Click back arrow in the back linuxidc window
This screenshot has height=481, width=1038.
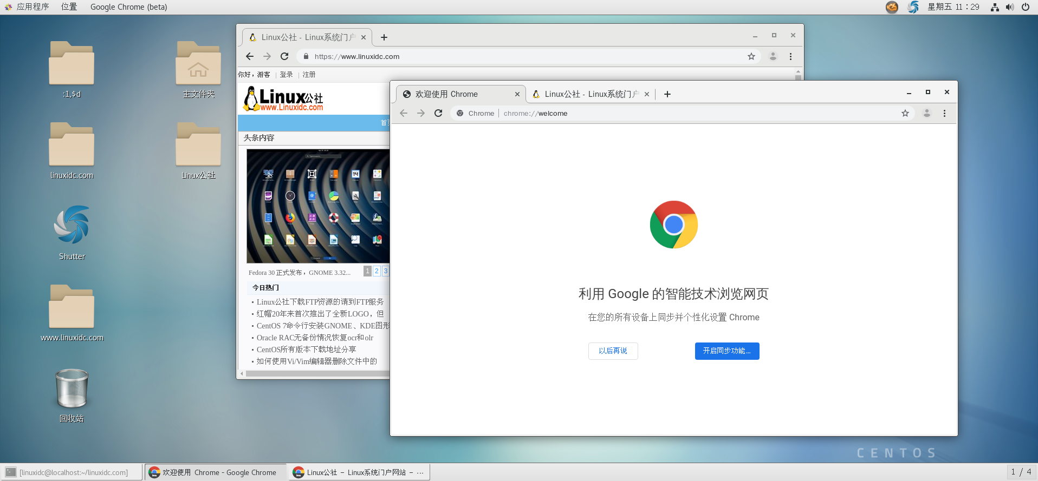pos(250,56)
